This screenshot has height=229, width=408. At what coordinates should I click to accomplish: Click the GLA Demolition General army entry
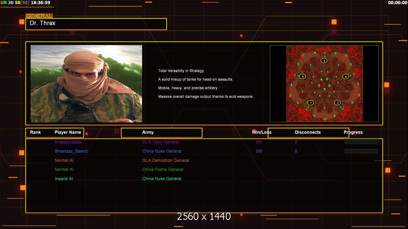(165, 160)
